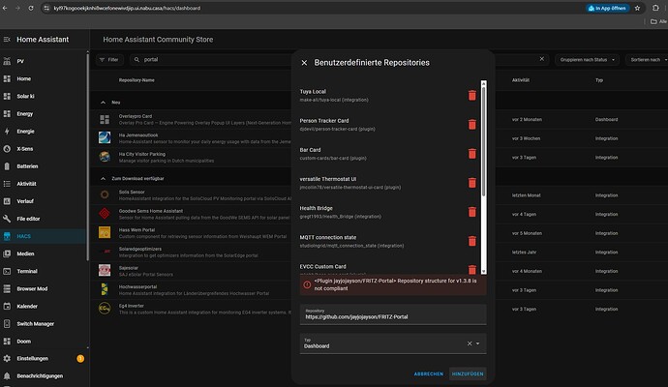
Task: Bookmark this page with star icon
Action: pos(637,8)
